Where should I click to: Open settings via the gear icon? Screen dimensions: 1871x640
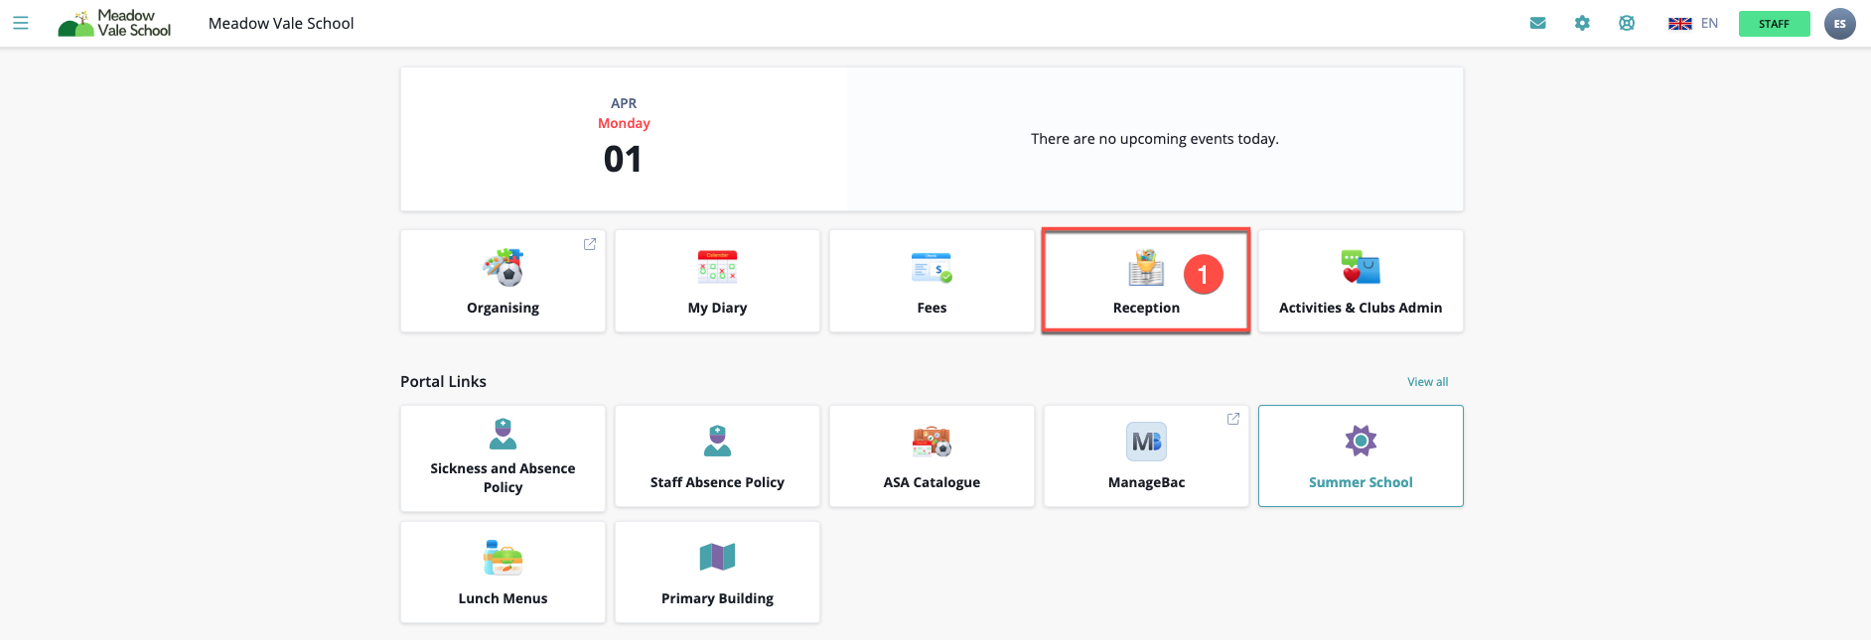(1582, 23)
